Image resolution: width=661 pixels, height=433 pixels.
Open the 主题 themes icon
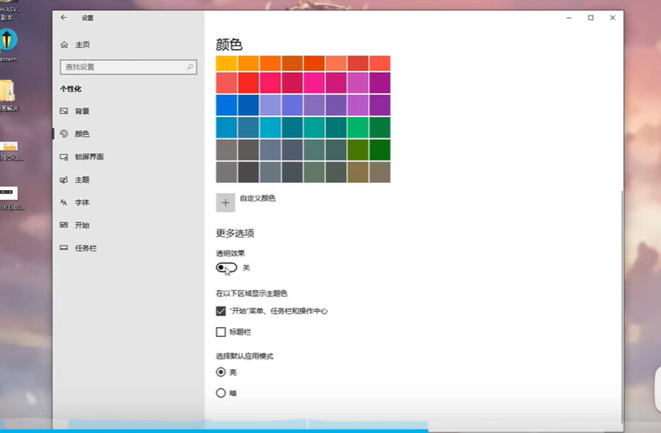[64, 179]
